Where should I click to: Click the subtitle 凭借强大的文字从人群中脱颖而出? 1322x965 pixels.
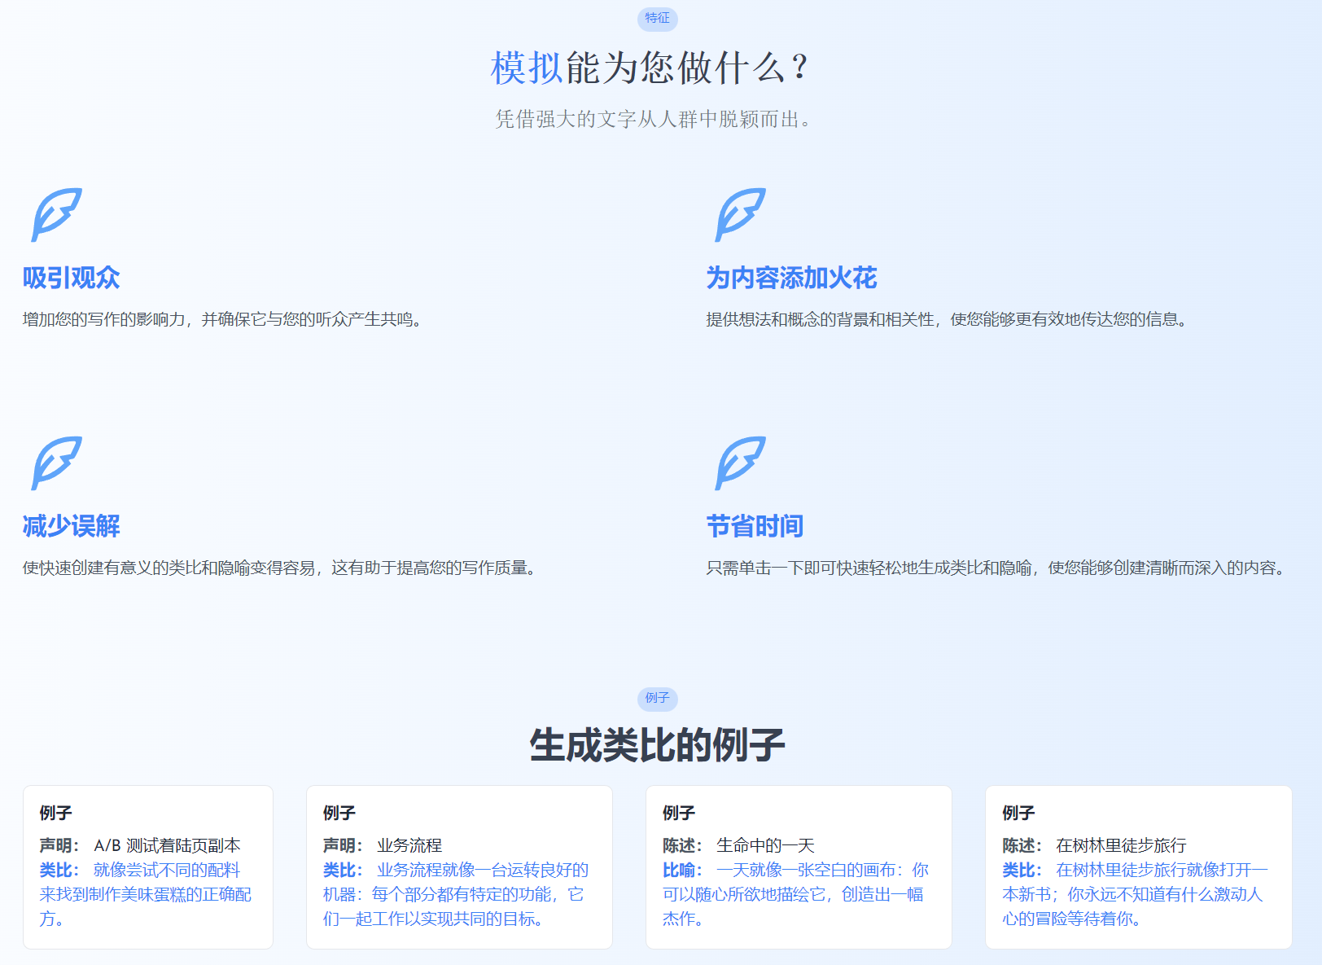(x=654, y=120)
